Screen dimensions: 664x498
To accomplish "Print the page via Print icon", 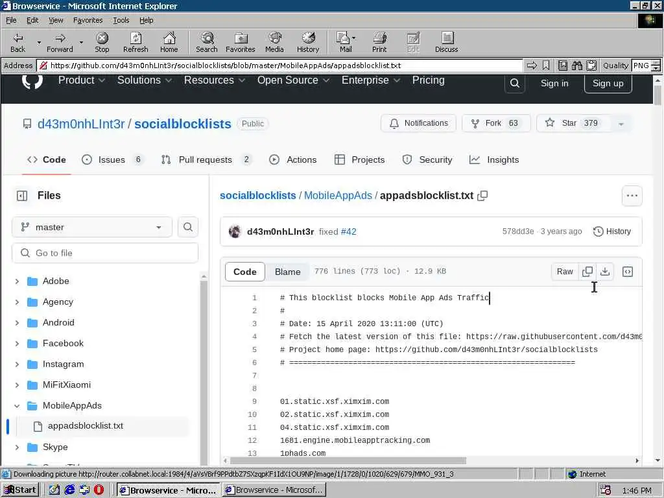I will coord(379,42).
